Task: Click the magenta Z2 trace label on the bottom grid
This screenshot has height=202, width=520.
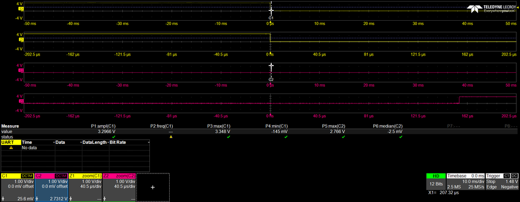Action: [x=22, y=101]
